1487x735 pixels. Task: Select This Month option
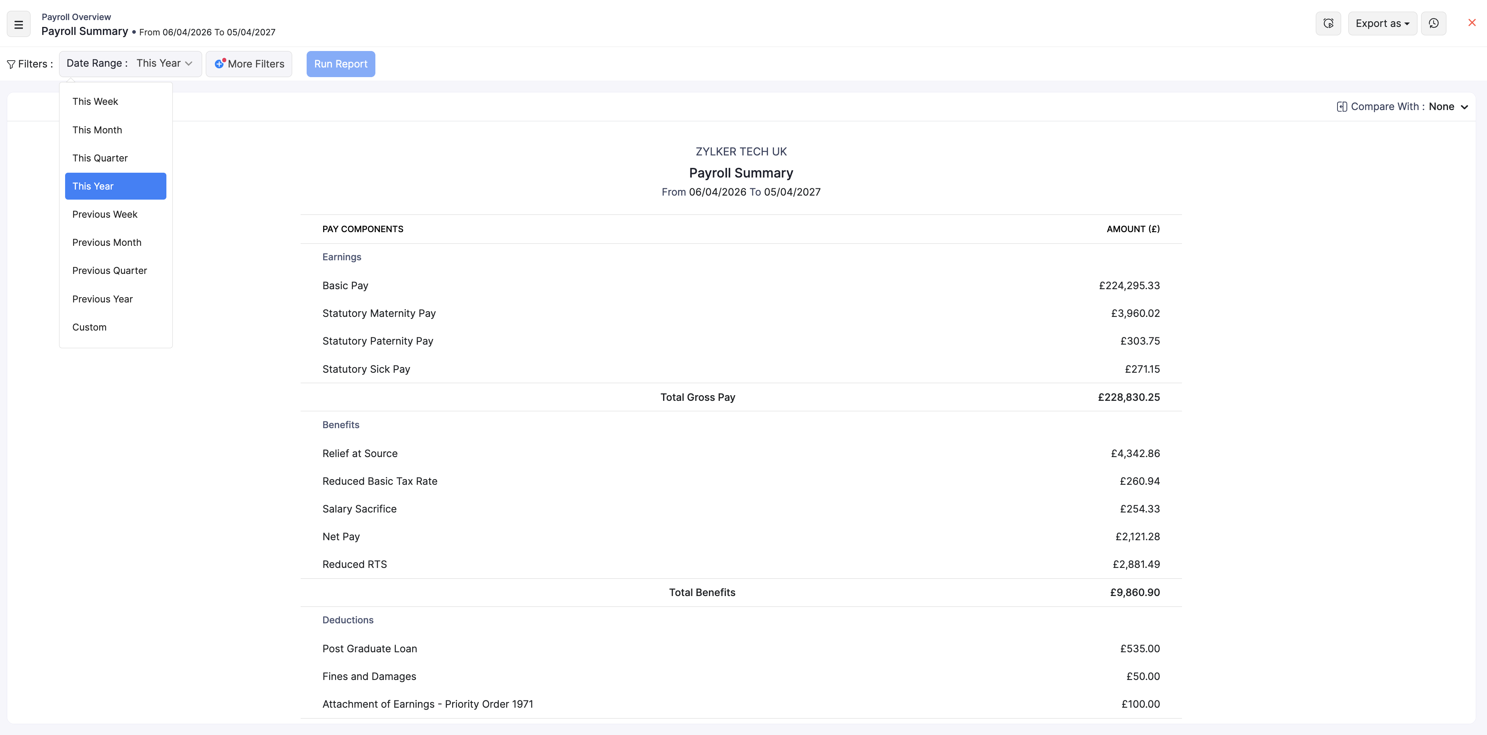click(115, 130)
